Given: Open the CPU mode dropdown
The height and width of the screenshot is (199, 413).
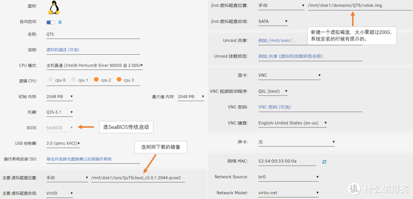Looking at the screenshot, I should (x=94, y=65).
